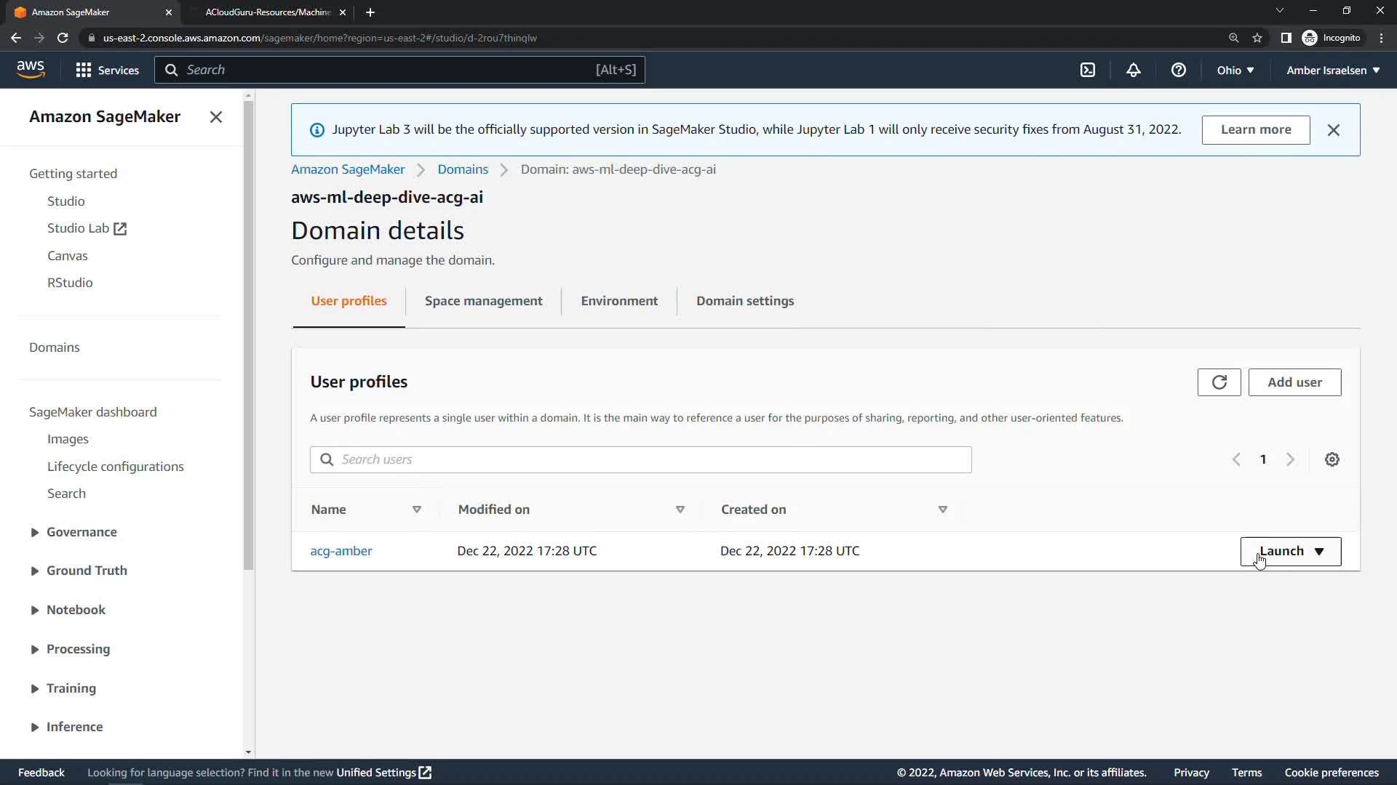Switch to Space management tab

tap(483, 301)
